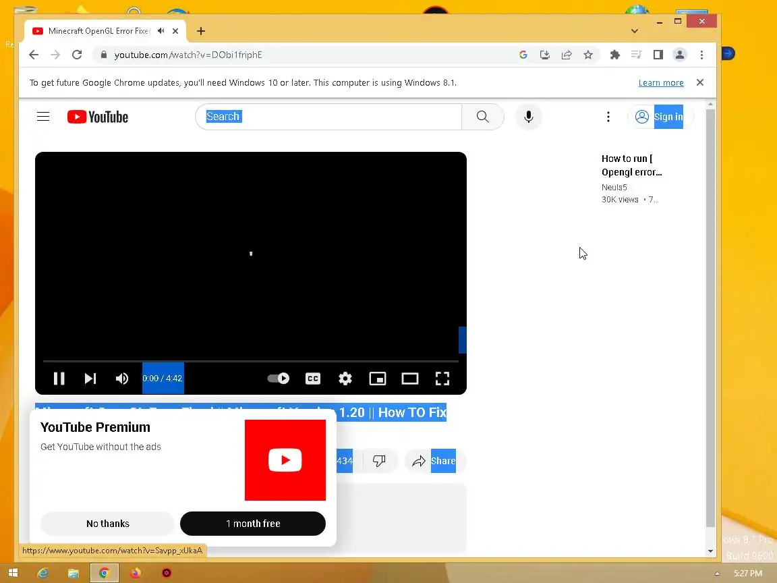Sign in to YouTube
The width and height of the screenshot is (777, 583).
pos(660,117)
